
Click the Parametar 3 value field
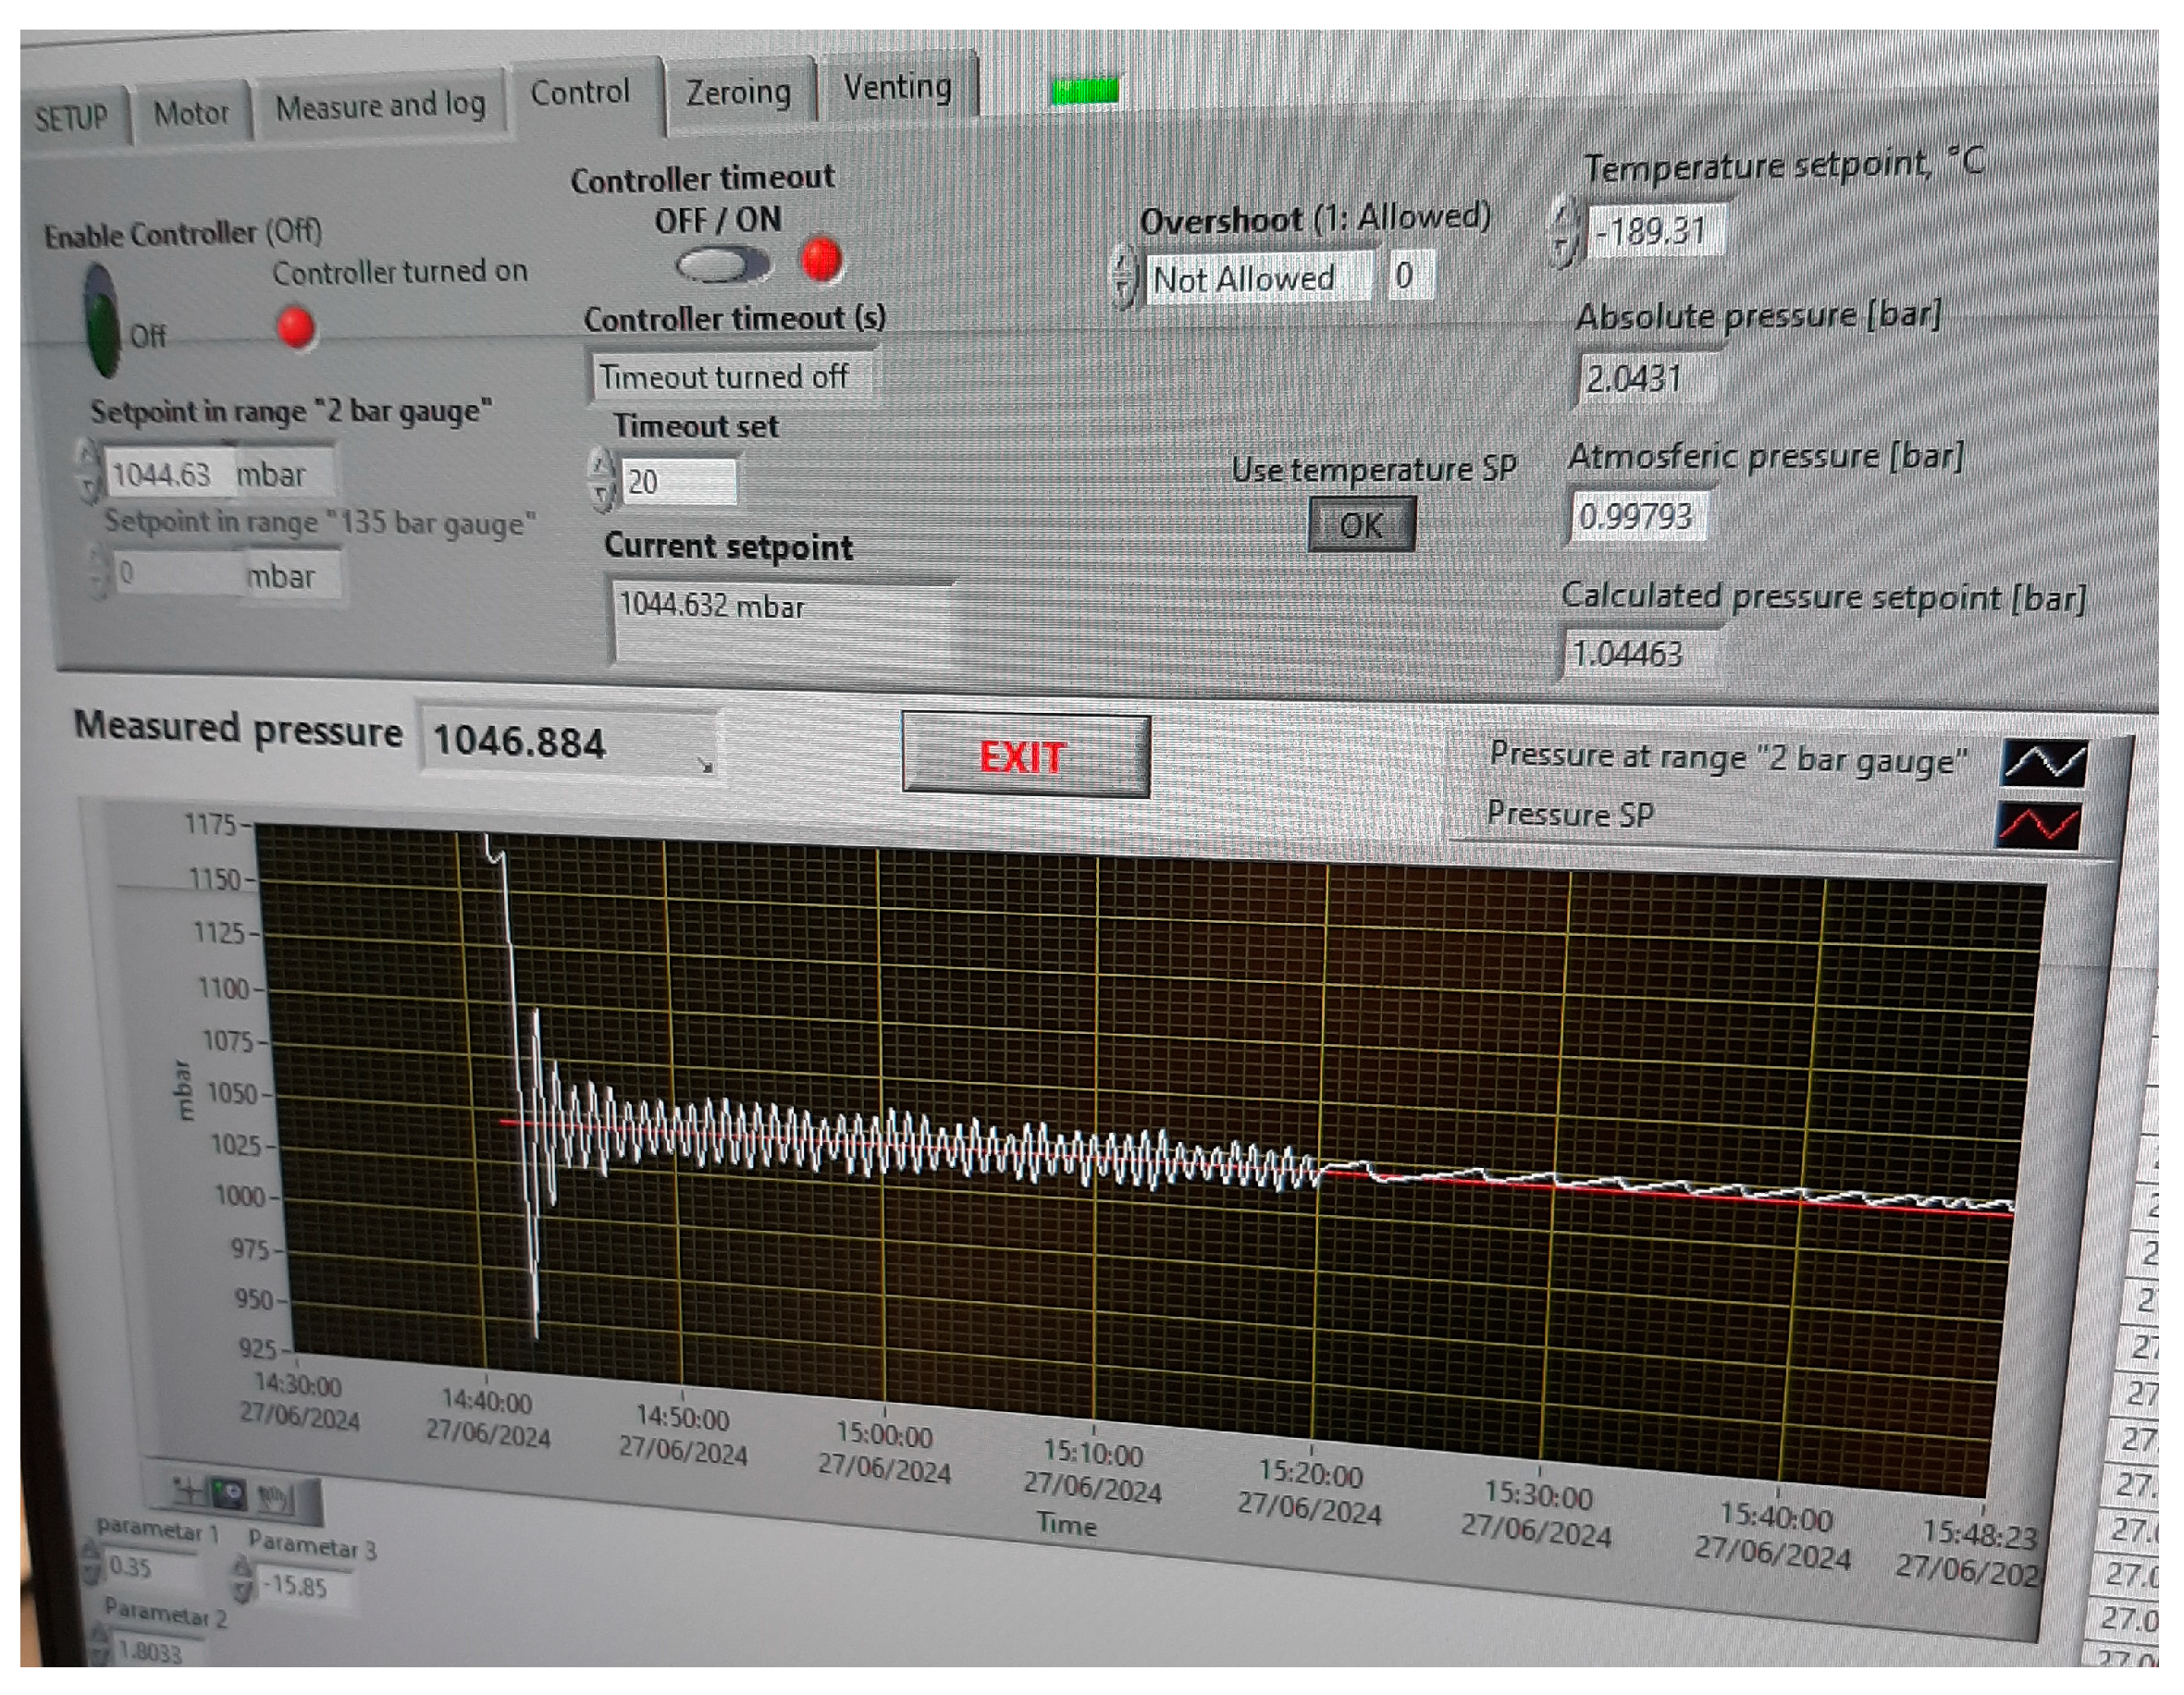click(300, 1586)
